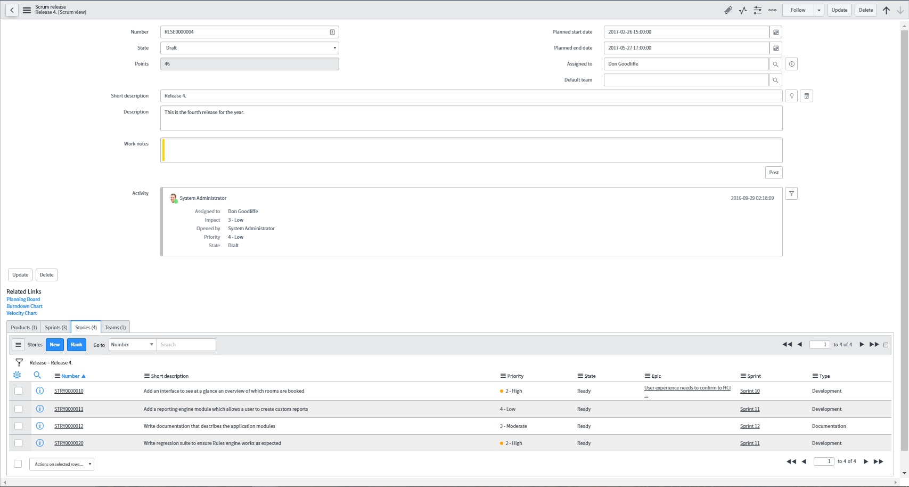Open State column options menu
Image resolution: width=909 pixels, height=487 pixels.
pos(580,376)
